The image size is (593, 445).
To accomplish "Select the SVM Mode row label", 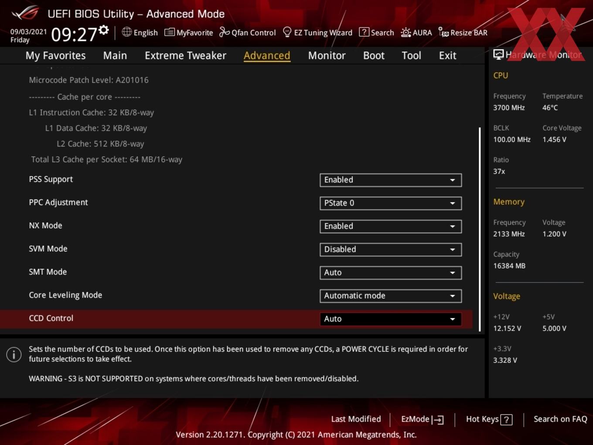I will [48, 249].
